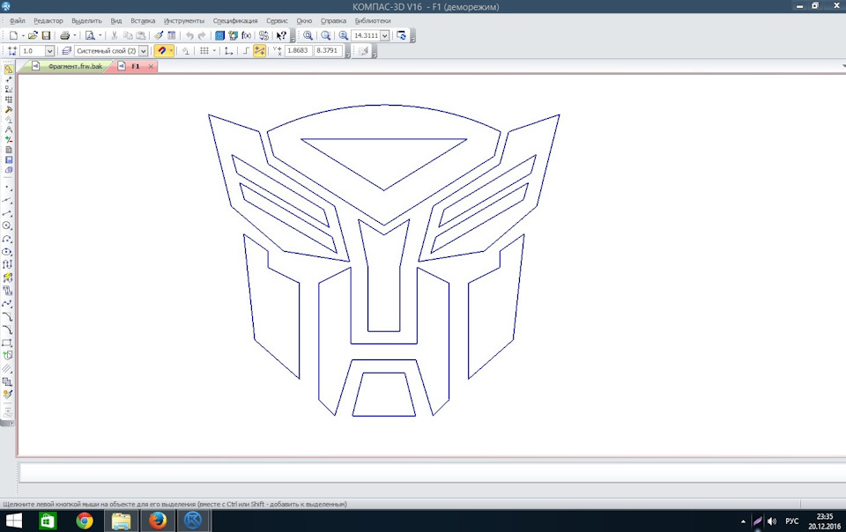Open the Measurements compass icon panel
This screenshot has width=846, height=532.
click(x=9, y=129)
